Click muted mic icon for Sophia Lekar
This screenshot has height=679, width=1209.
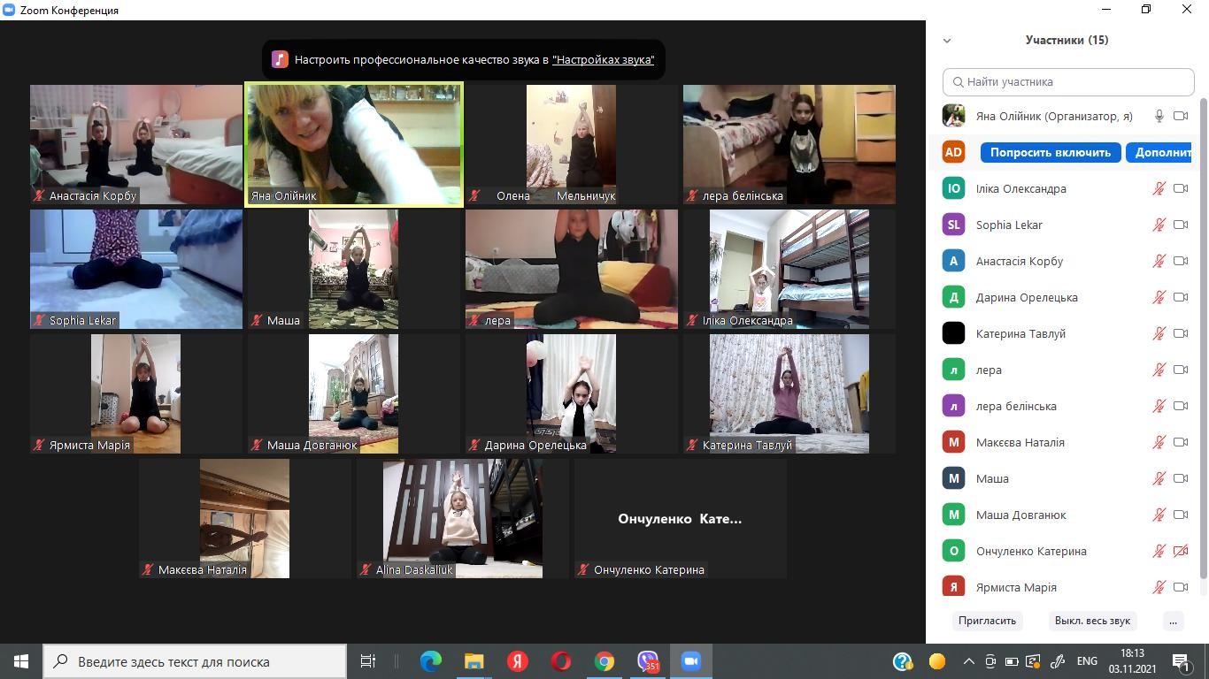coord(1159,225)
